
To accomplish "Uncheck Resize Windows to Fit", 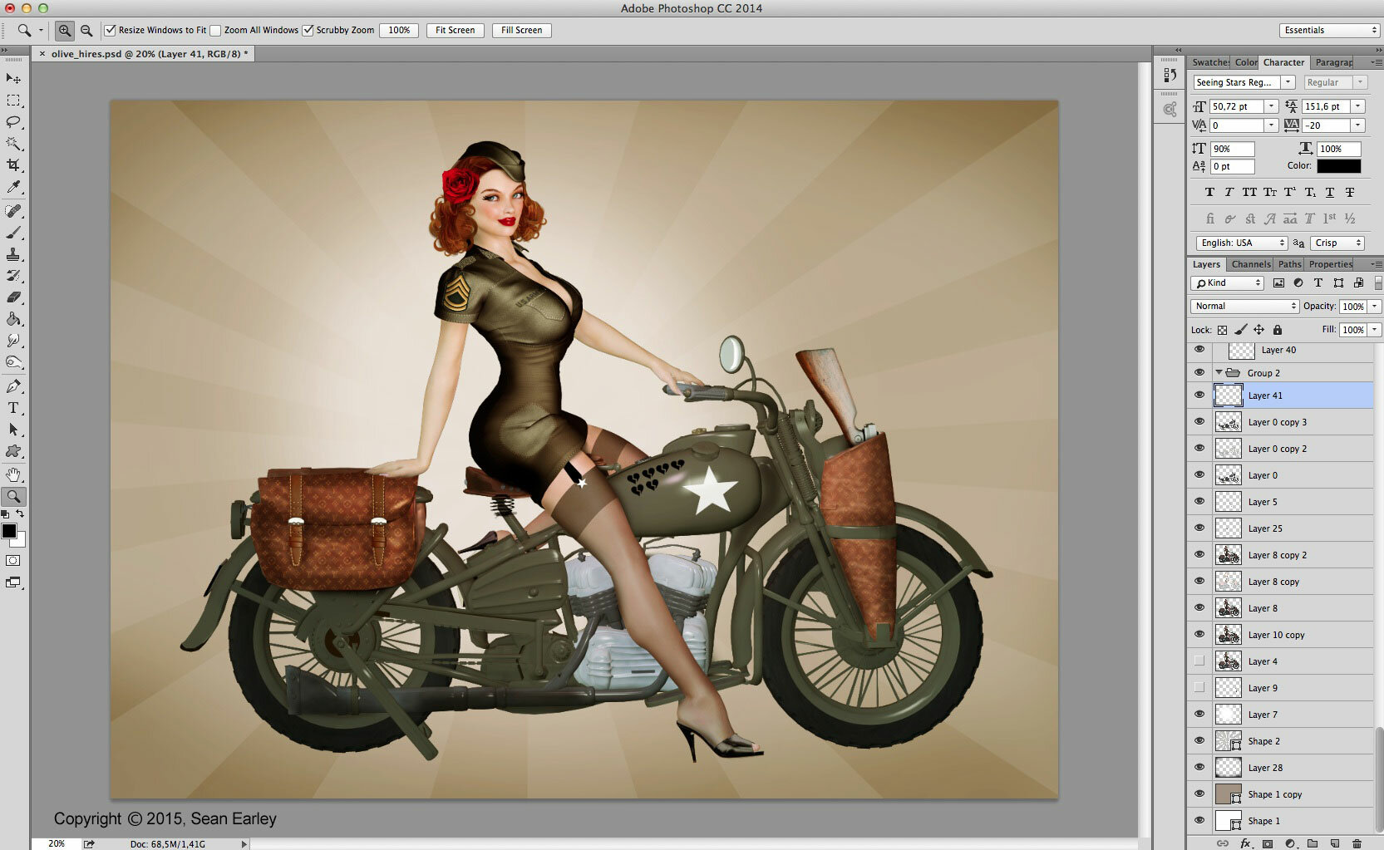I will 110,31.
